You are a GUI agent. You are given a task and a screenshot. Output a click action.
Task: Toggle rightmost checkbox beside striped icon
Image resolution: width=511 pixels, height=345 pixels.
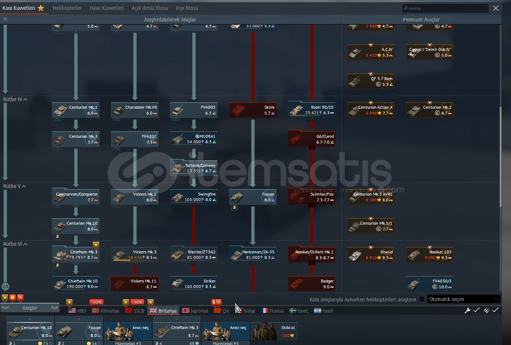495,310
